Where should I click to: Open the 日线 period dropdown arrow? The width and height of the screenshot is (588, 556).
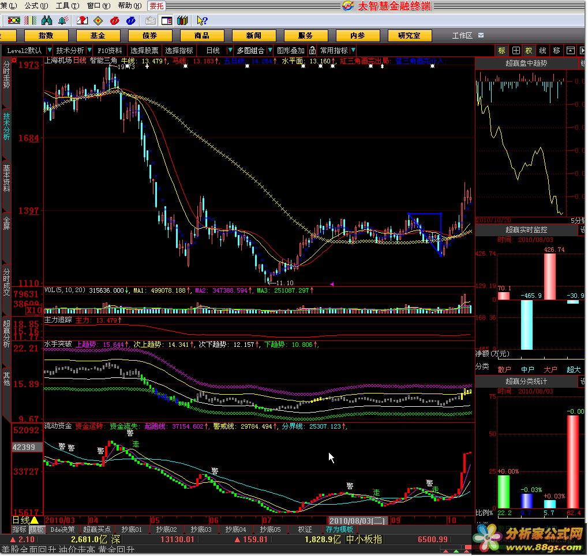pyautogui.click(x=230, y=50)
